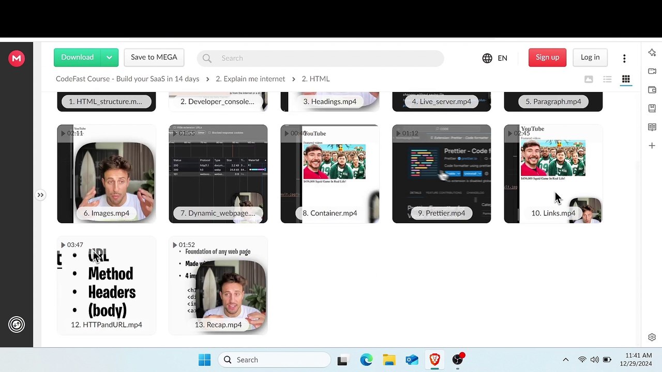Open the 10. Links.mp4 video thumbnail

point(553,174)
